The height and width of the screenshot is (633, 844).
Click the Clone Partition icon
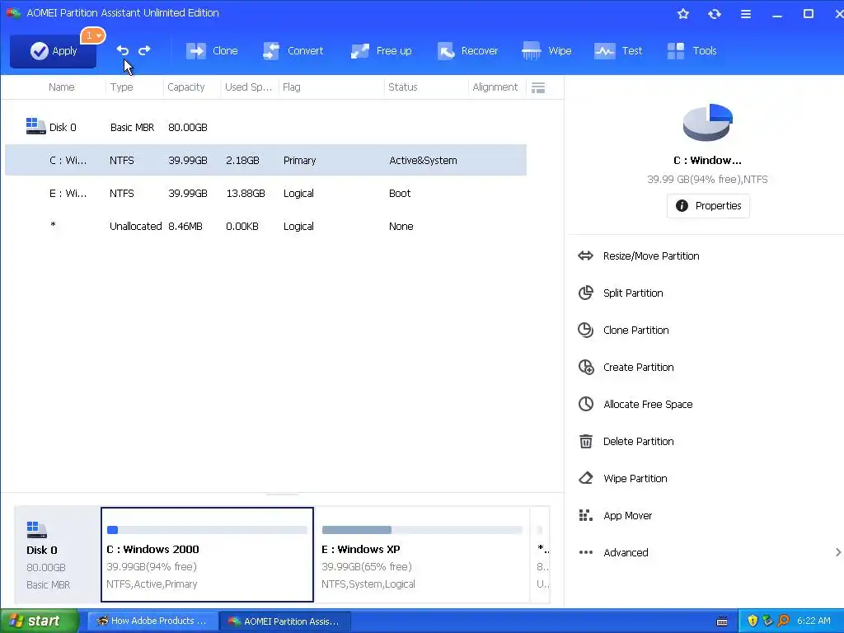[586, 330]
